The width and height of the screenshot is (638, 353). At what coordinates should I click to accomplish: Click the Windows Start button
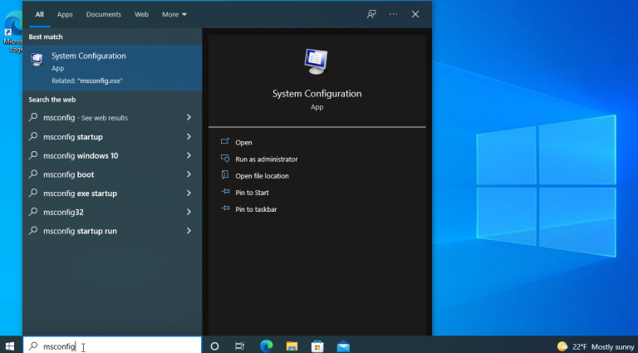(10, 346)
